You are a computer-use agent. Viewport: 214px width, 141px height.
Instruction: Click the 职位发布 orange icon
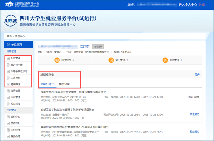click(57, 60)
